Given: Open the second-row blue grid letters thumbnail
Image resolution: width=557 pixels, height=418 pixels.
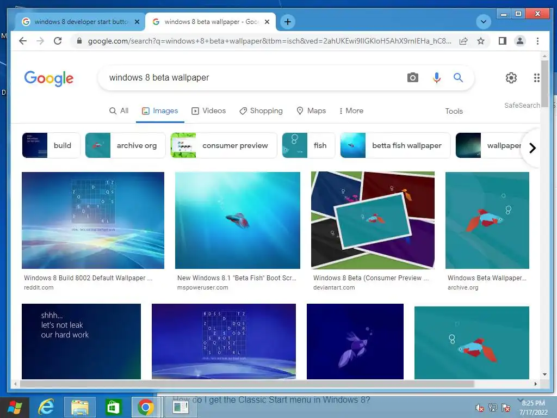Looking at the screenshot, I should [x=224, y=341].
